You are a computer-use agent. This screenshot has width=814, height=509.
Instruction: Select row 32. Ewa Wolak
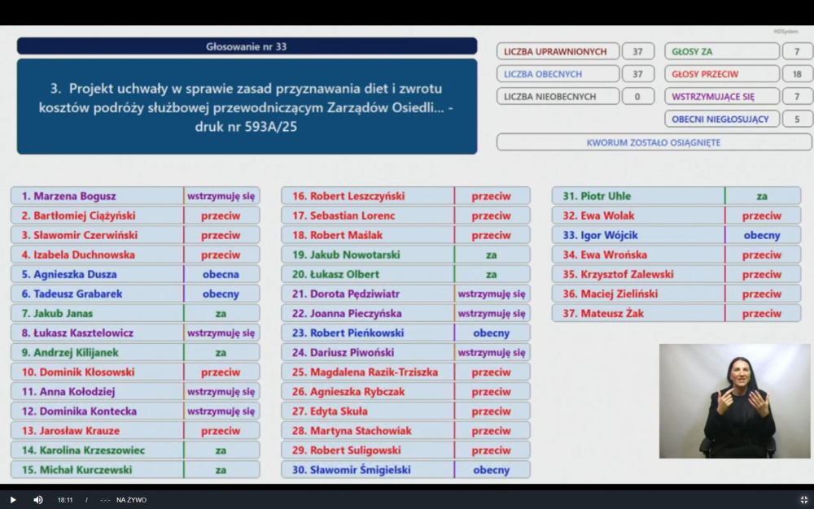[x=676, y=215]
